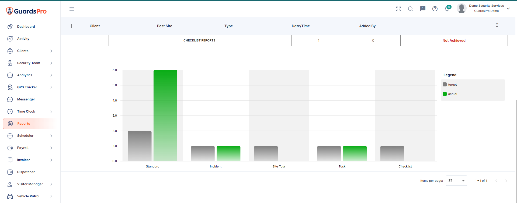This screenshot has width=517, height=203.
Task: Click the GPS Tracker pin icon
Action: coord(10,87)
